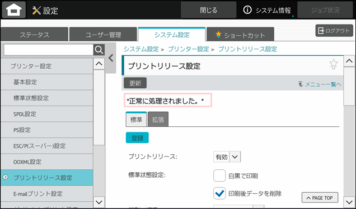Switch to the 拡張 sub-tab
This screenshot has height=209, width=356.
coord(158,120)
